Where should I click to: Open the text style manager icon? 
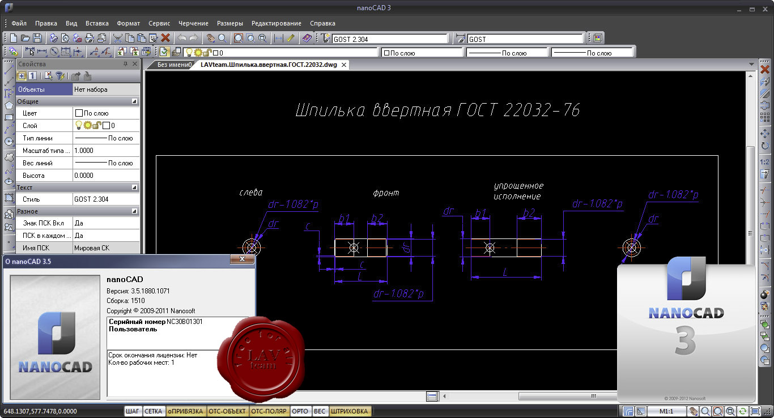(x=326, y=39)
